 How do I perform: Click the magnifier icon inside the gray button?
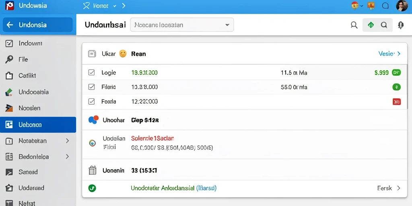384,25
